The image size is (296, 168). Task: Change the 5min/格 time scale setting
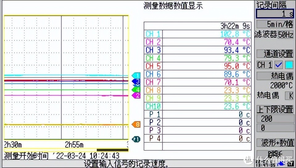(275, 24)
